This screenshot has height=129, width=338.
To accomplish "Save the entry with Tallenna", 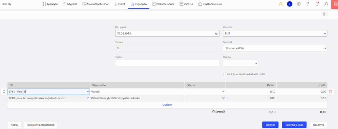I will [x=271, y=125].
